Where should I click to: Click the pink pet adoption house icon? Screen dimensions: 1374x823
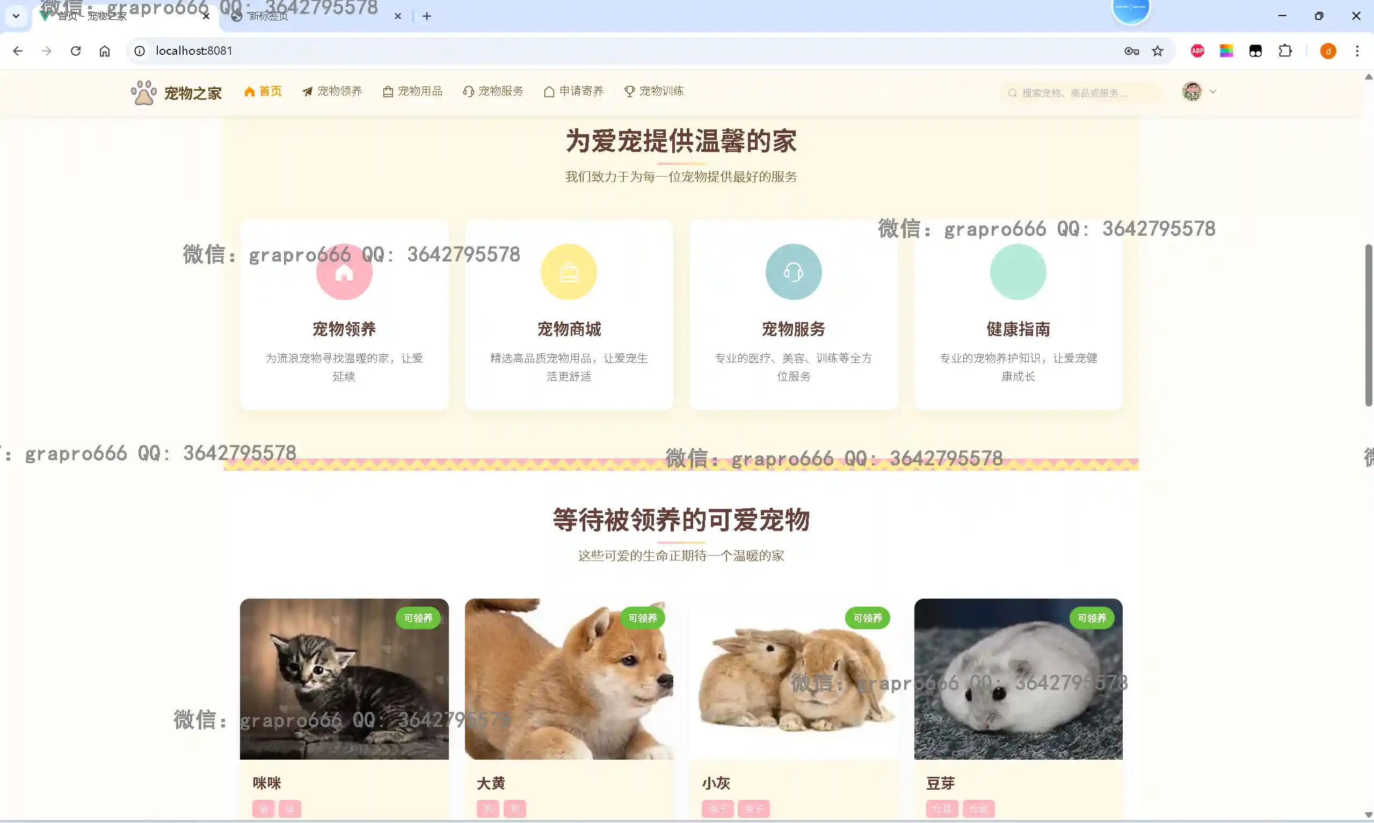[x=344, y=272]
